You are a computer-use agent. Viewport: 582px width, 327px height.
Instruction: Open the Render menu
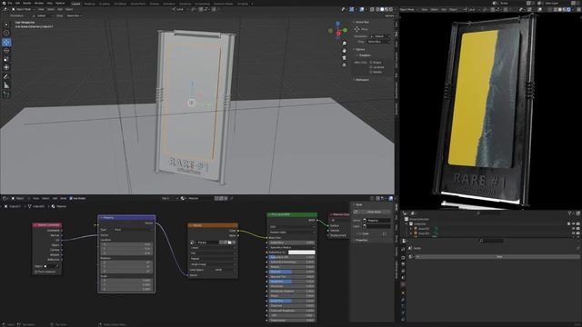[27, 3]
